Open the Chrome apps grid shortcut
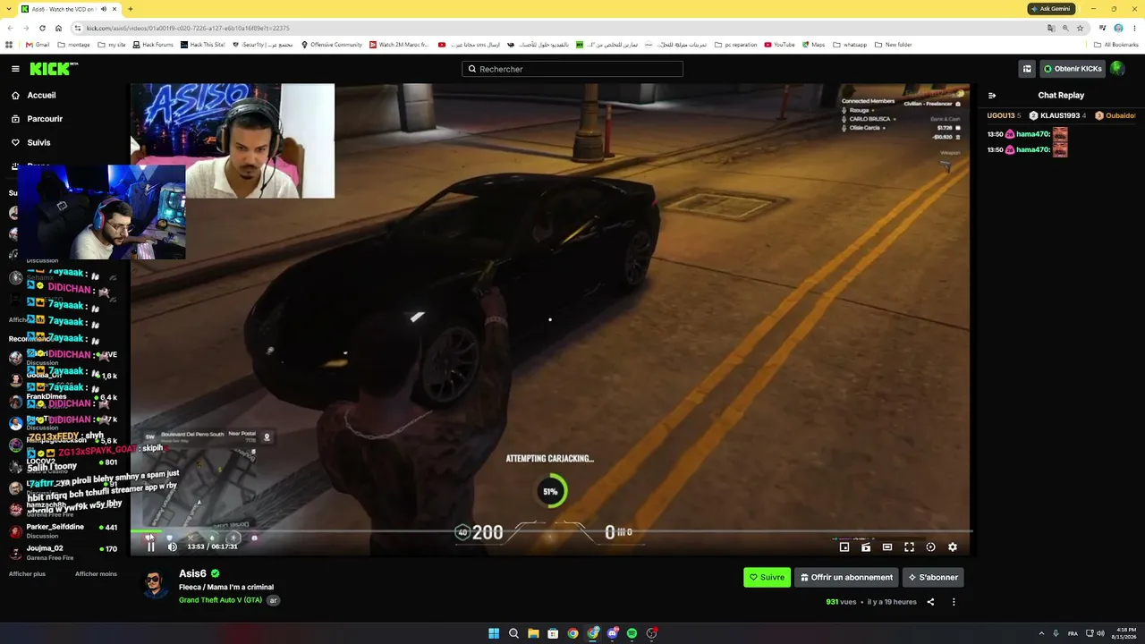This screenshot has height=644, width=1145. click(9, 45)
